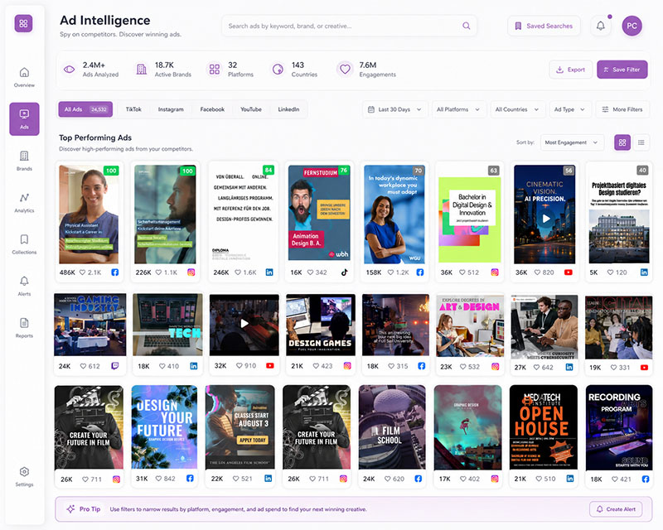Switch to list view layout

click(x=641, y=142)
